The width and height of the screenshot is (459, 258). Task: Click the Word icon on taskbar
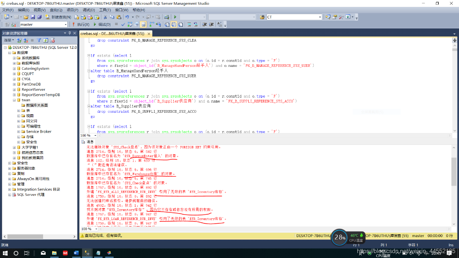(x=76, y=253)
